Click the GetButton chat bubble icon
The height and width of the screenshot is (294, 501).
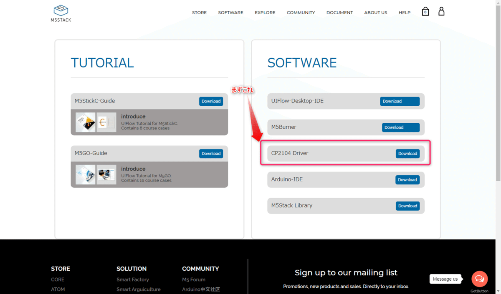pos(480,279)
